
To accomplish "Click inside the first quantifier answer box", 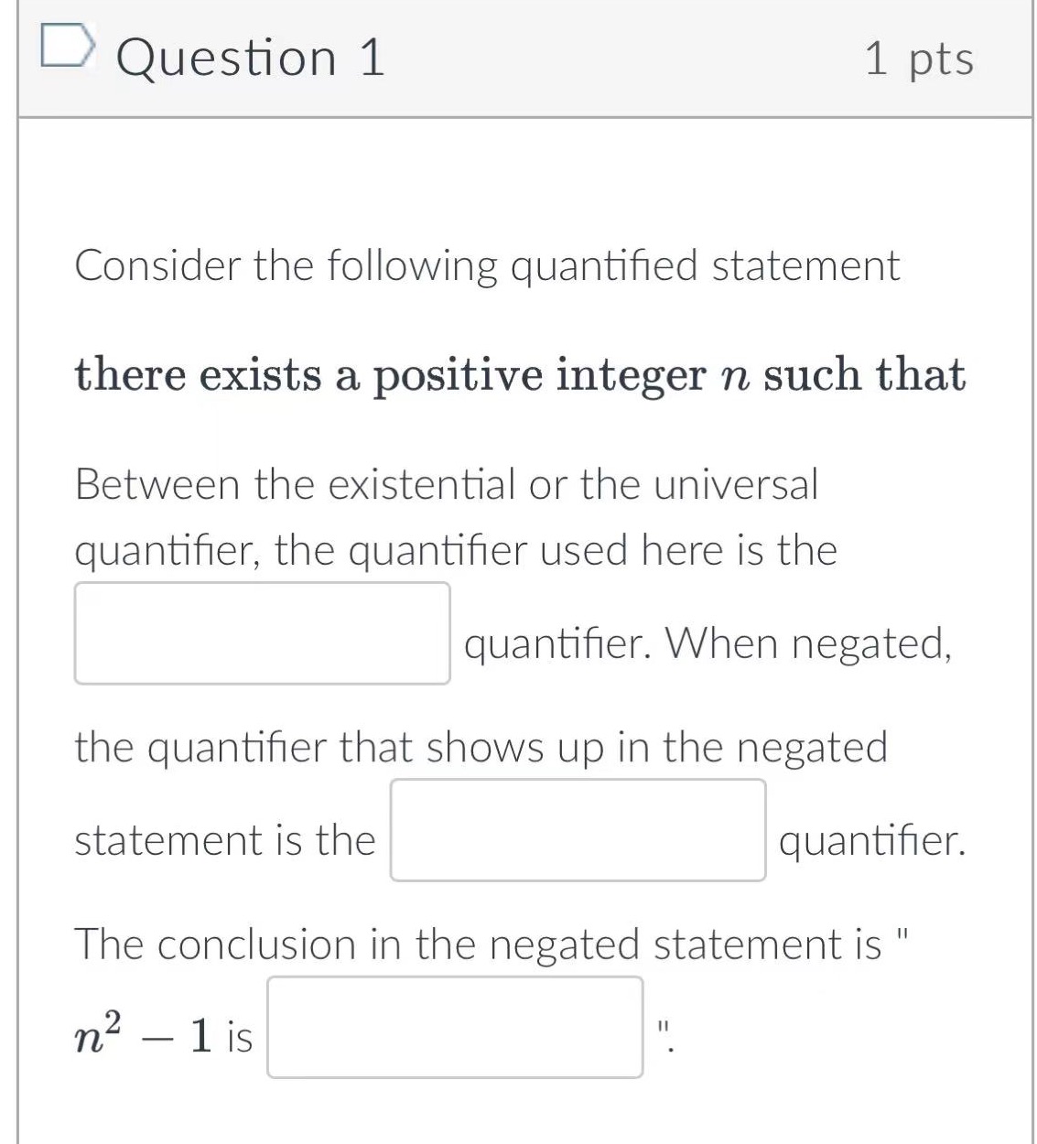I will pos(261,633).
